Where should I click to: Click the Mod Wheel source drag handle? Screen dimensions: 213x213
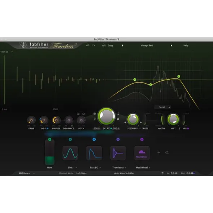pyautogui.click(x=142, y=139)
